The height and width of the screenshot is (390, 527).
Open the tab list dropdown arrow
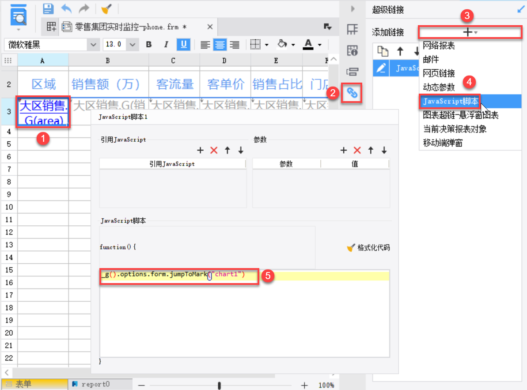328,27
